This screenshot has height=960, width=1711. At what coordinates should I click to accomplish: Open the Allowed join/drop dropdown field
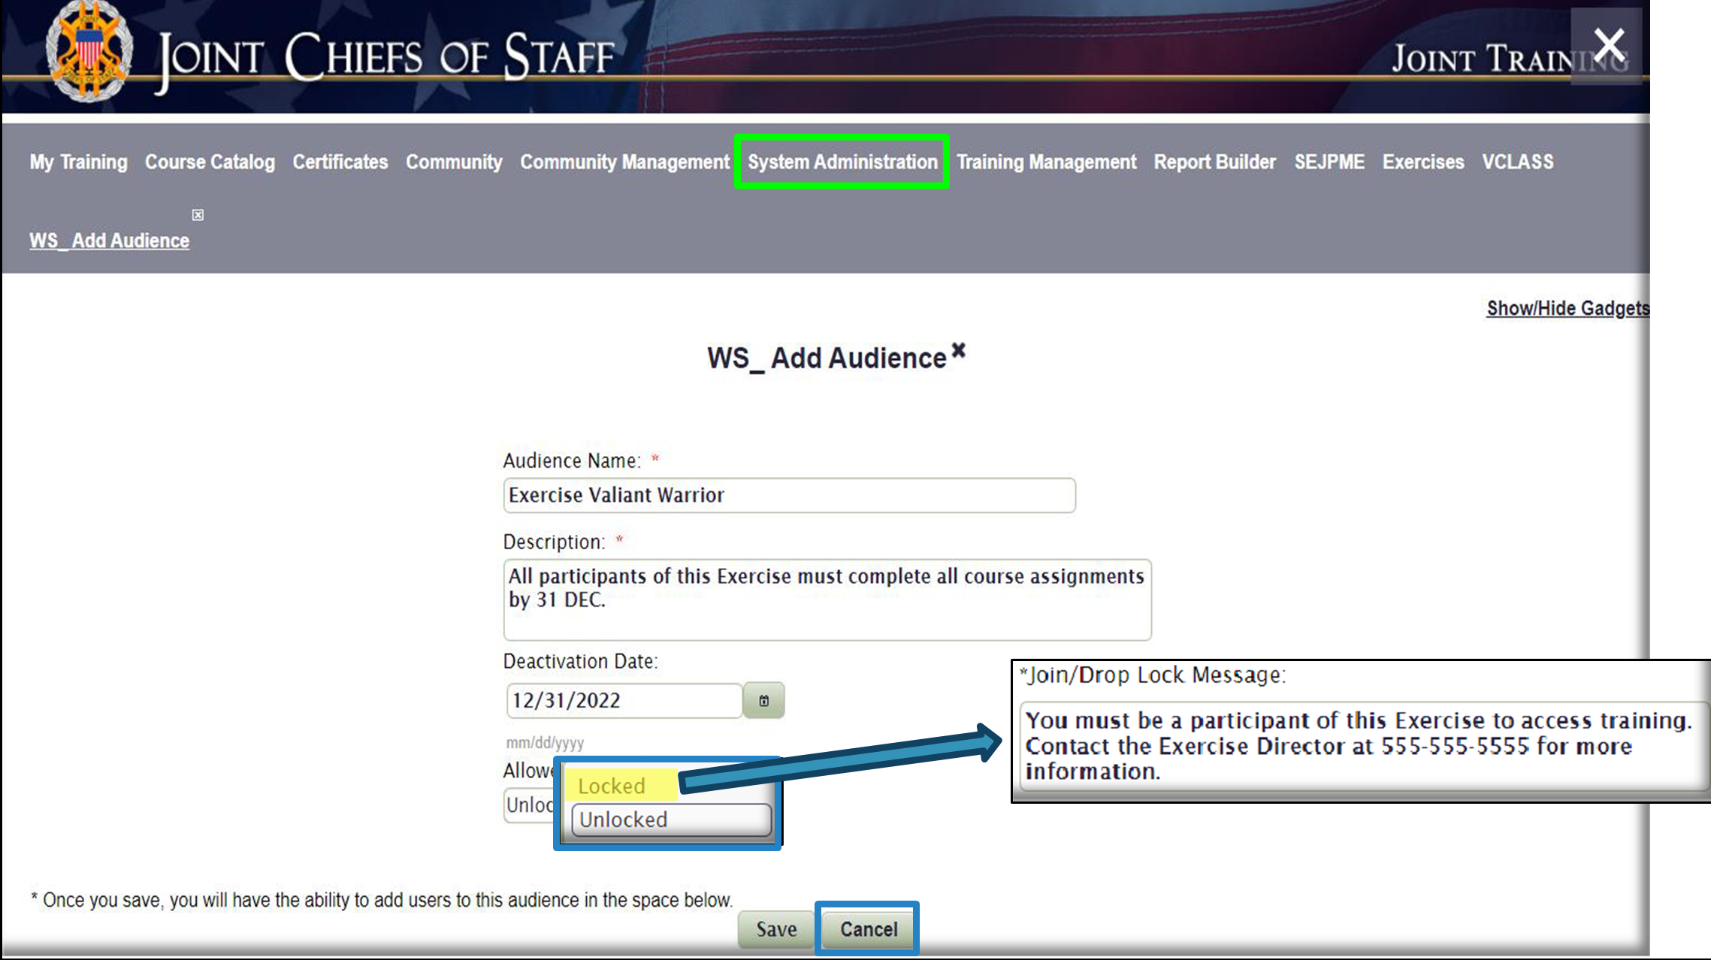click(x=529, y=805)
